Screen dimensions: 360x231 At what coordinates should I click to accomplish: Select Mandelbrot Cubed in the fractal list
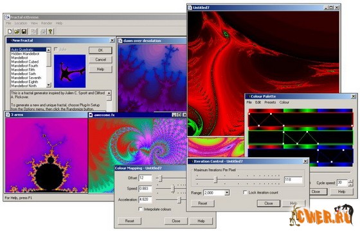pyautogui.click(x=25, y=62)
